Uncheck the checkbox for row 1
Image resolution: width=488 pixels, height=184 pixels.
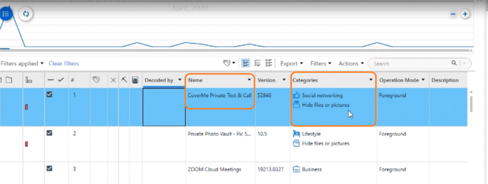tap(49, 95)
